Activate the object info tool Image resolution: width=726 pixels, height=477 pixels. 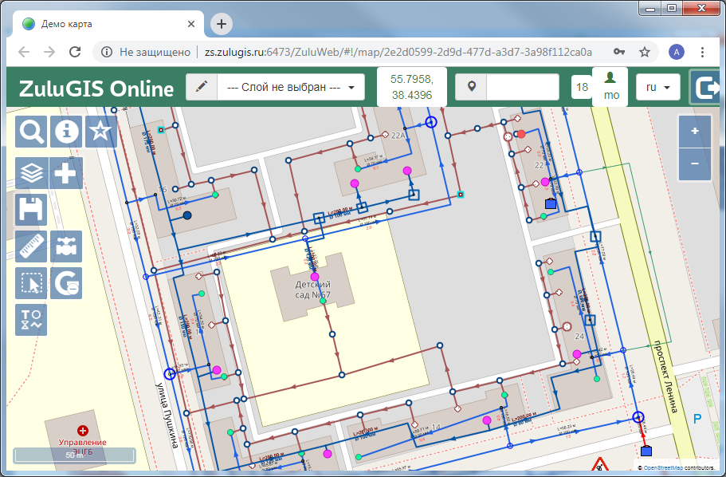click(66, 132)
